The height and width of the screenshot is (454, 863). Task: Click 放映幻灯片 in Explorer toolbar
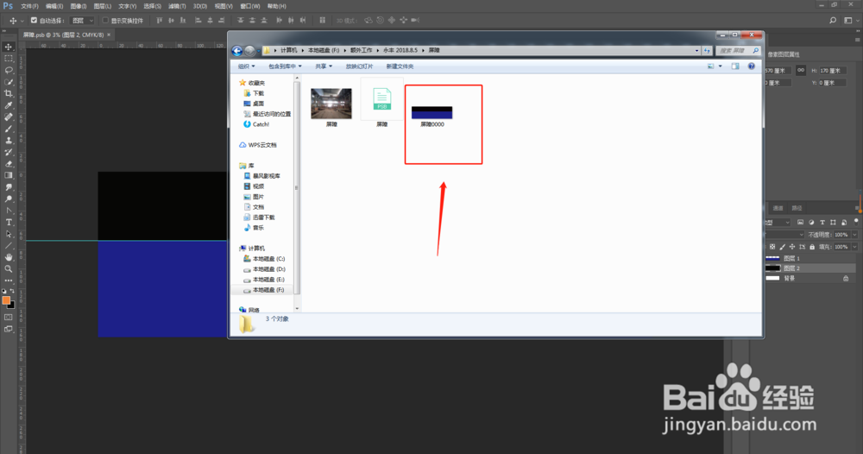pos(359,66)
